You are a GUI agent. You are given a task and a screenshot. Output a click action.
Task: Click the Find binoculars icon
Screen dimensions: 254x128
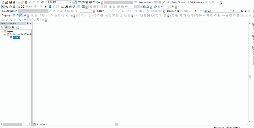66,7
